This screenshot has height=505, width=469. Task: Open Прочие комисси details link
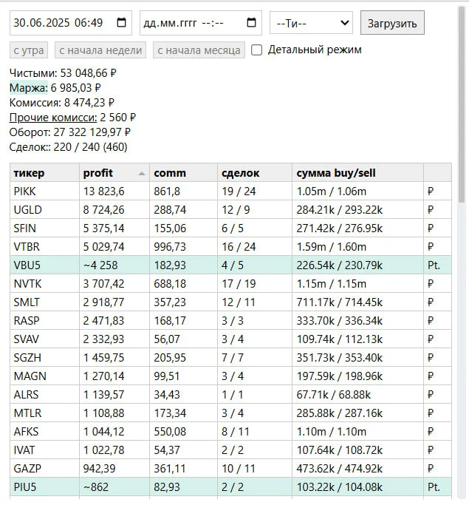[x=53, y=118]
